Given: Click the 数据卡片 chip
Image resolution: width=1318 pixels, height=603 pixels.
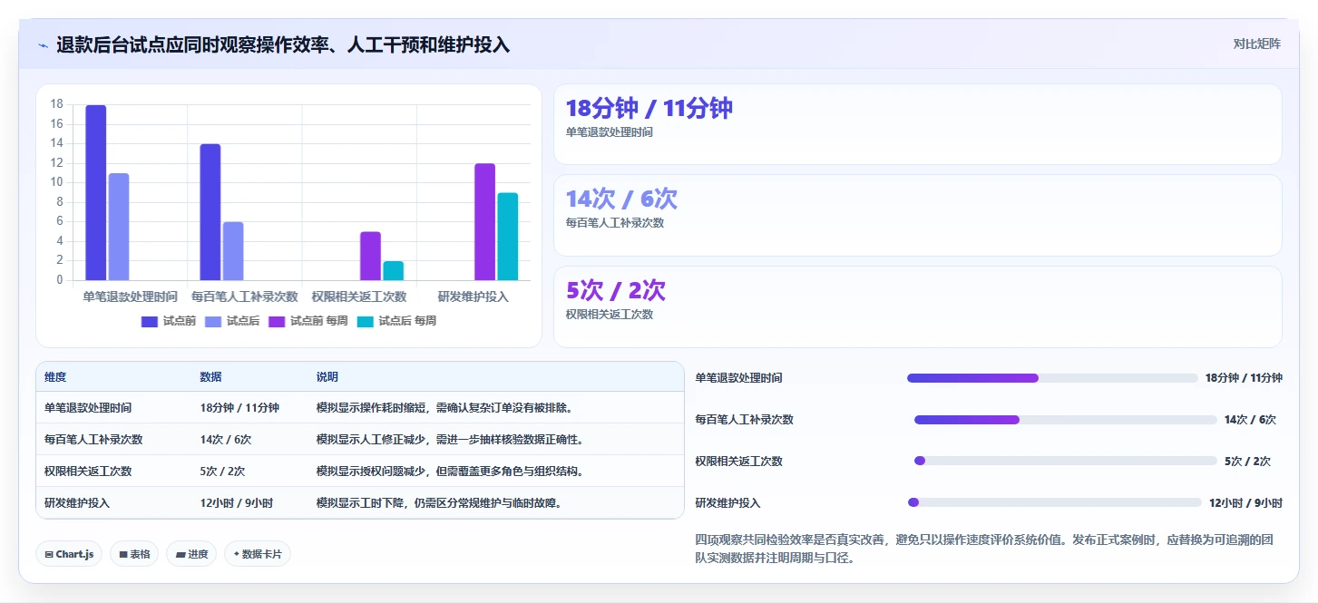Looking at the screenshot, I should coord(258,554).
